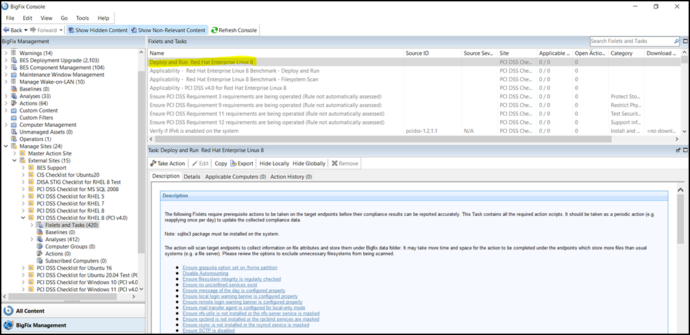This screenshot has width=690, height=335.
Task: Expand the Warnings (14) node
Action: (x=5, y=53)
